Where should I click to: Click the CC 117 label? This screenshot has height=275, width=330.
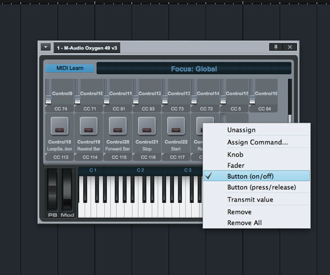pyautogui.click(x=177, y=157)
